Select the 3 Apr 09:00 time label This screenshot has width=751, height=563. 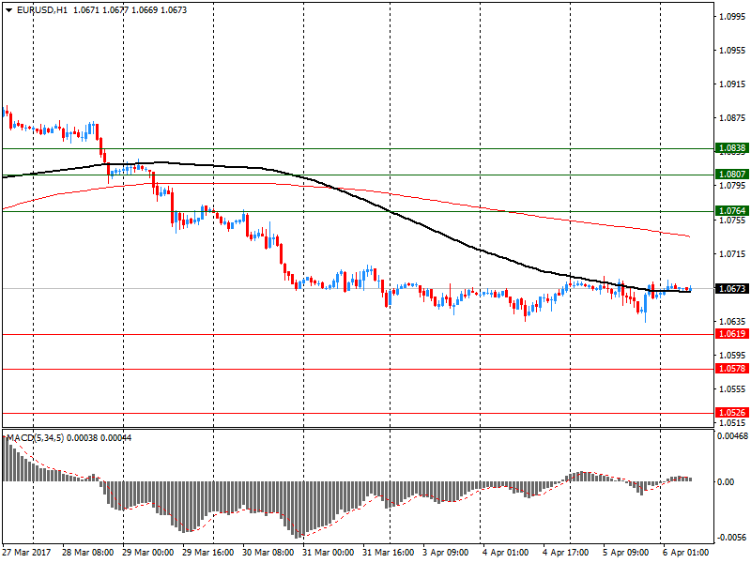pyautogui.click(x=448, y=553)
